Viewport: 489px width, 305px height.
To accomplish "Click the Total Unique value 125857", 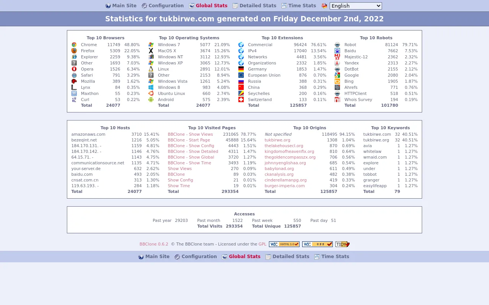I will [x=293, y=226].
